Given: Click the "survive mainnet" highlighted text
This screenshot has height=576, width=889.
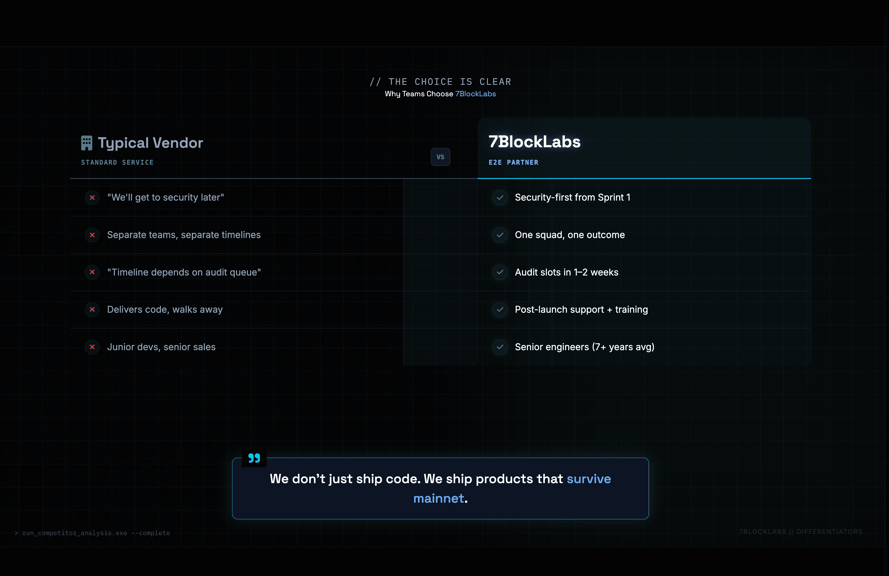Looking at the screenshot, I should tap(589, 479).
